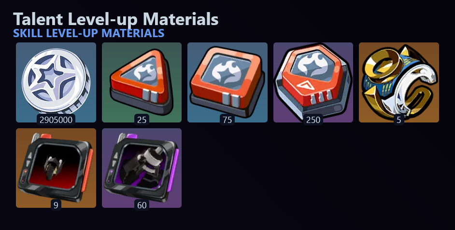Screen dimensions: 455x230
Task: Click the quantity 60 badge
Action: pyautogui.click(x=142, y=205)
